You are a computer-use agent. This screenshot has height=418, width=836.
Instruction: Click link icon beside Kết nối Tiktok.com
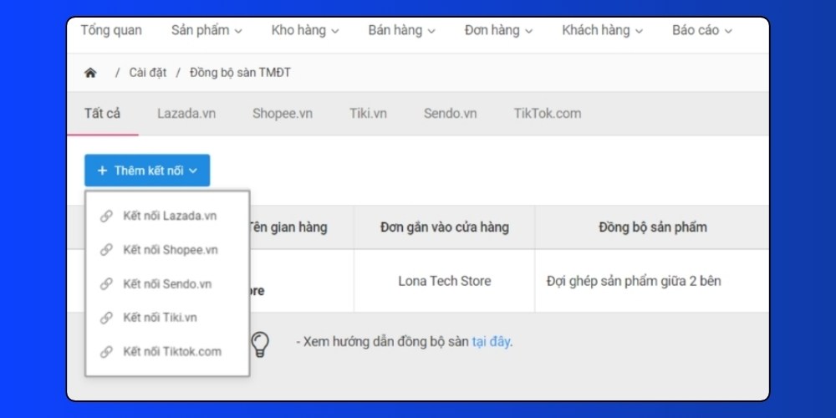coord(106,352)
